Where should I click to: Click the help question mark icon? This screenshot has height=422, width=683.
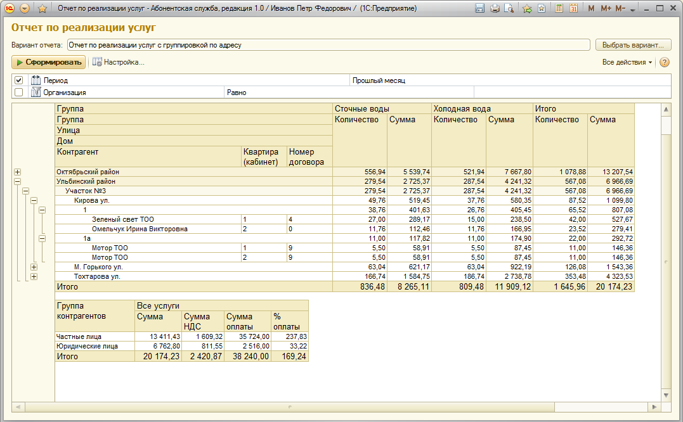click(664, 62)
